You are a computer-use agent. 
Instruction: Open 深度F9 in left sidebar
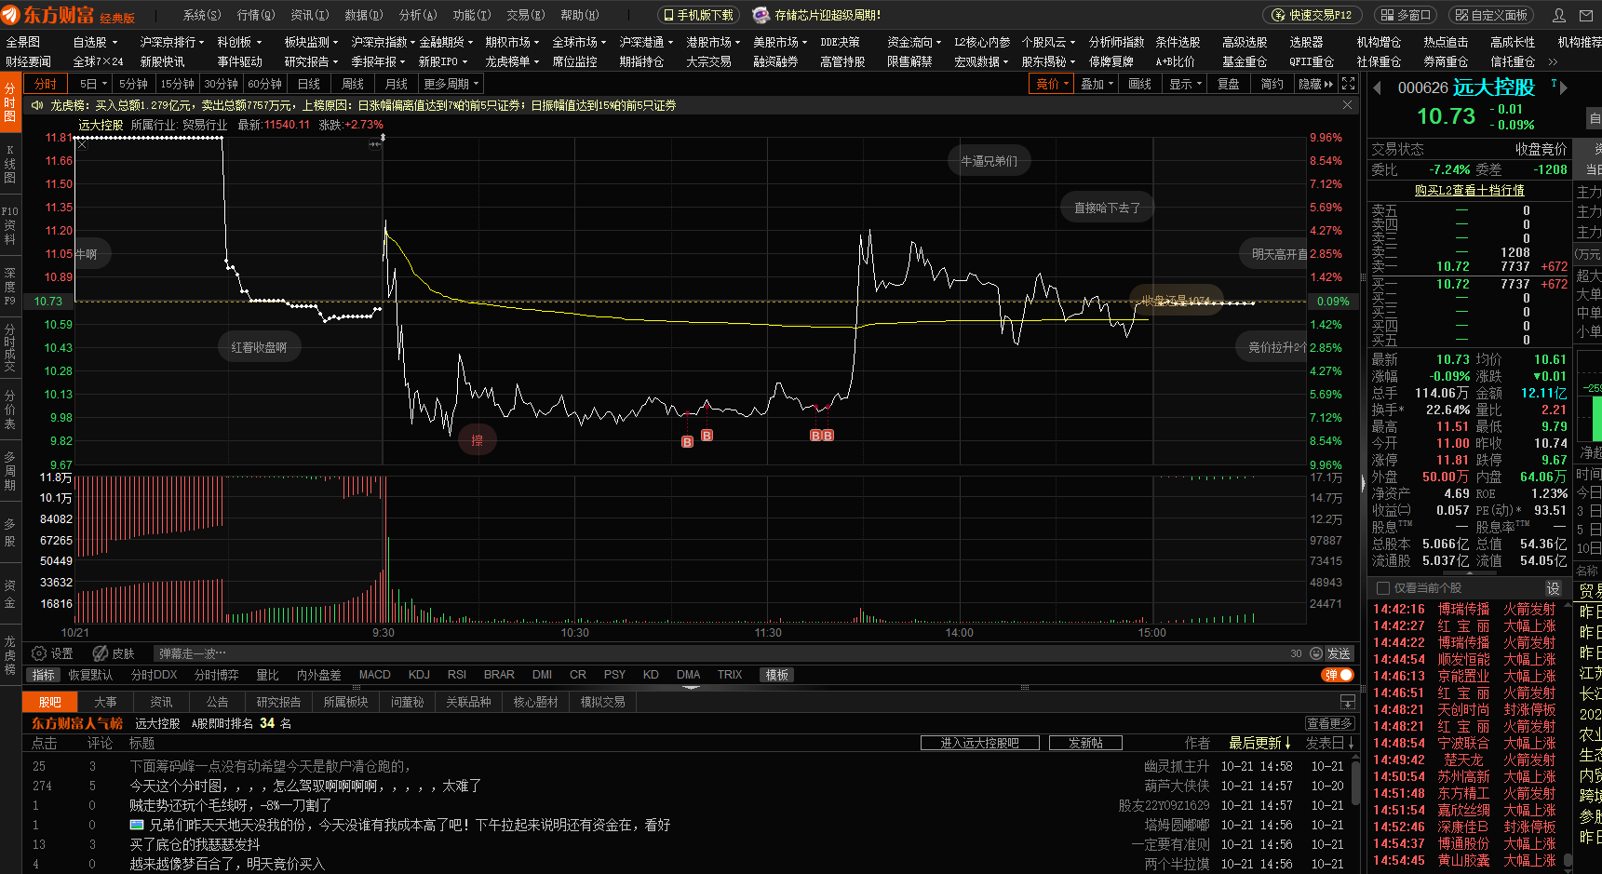click(10, 287)
